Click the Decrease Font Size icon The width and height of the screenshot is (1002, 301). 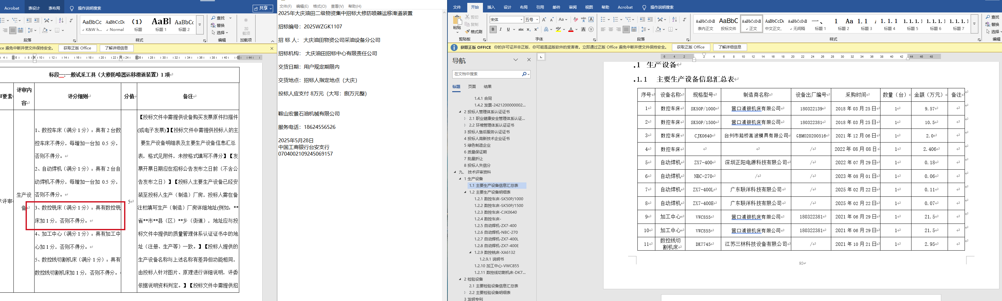click(552, 19)
